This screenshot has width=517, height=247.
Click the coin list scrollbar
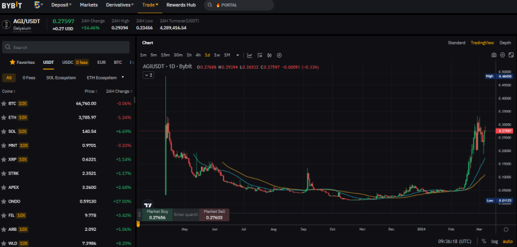point(134,101)
